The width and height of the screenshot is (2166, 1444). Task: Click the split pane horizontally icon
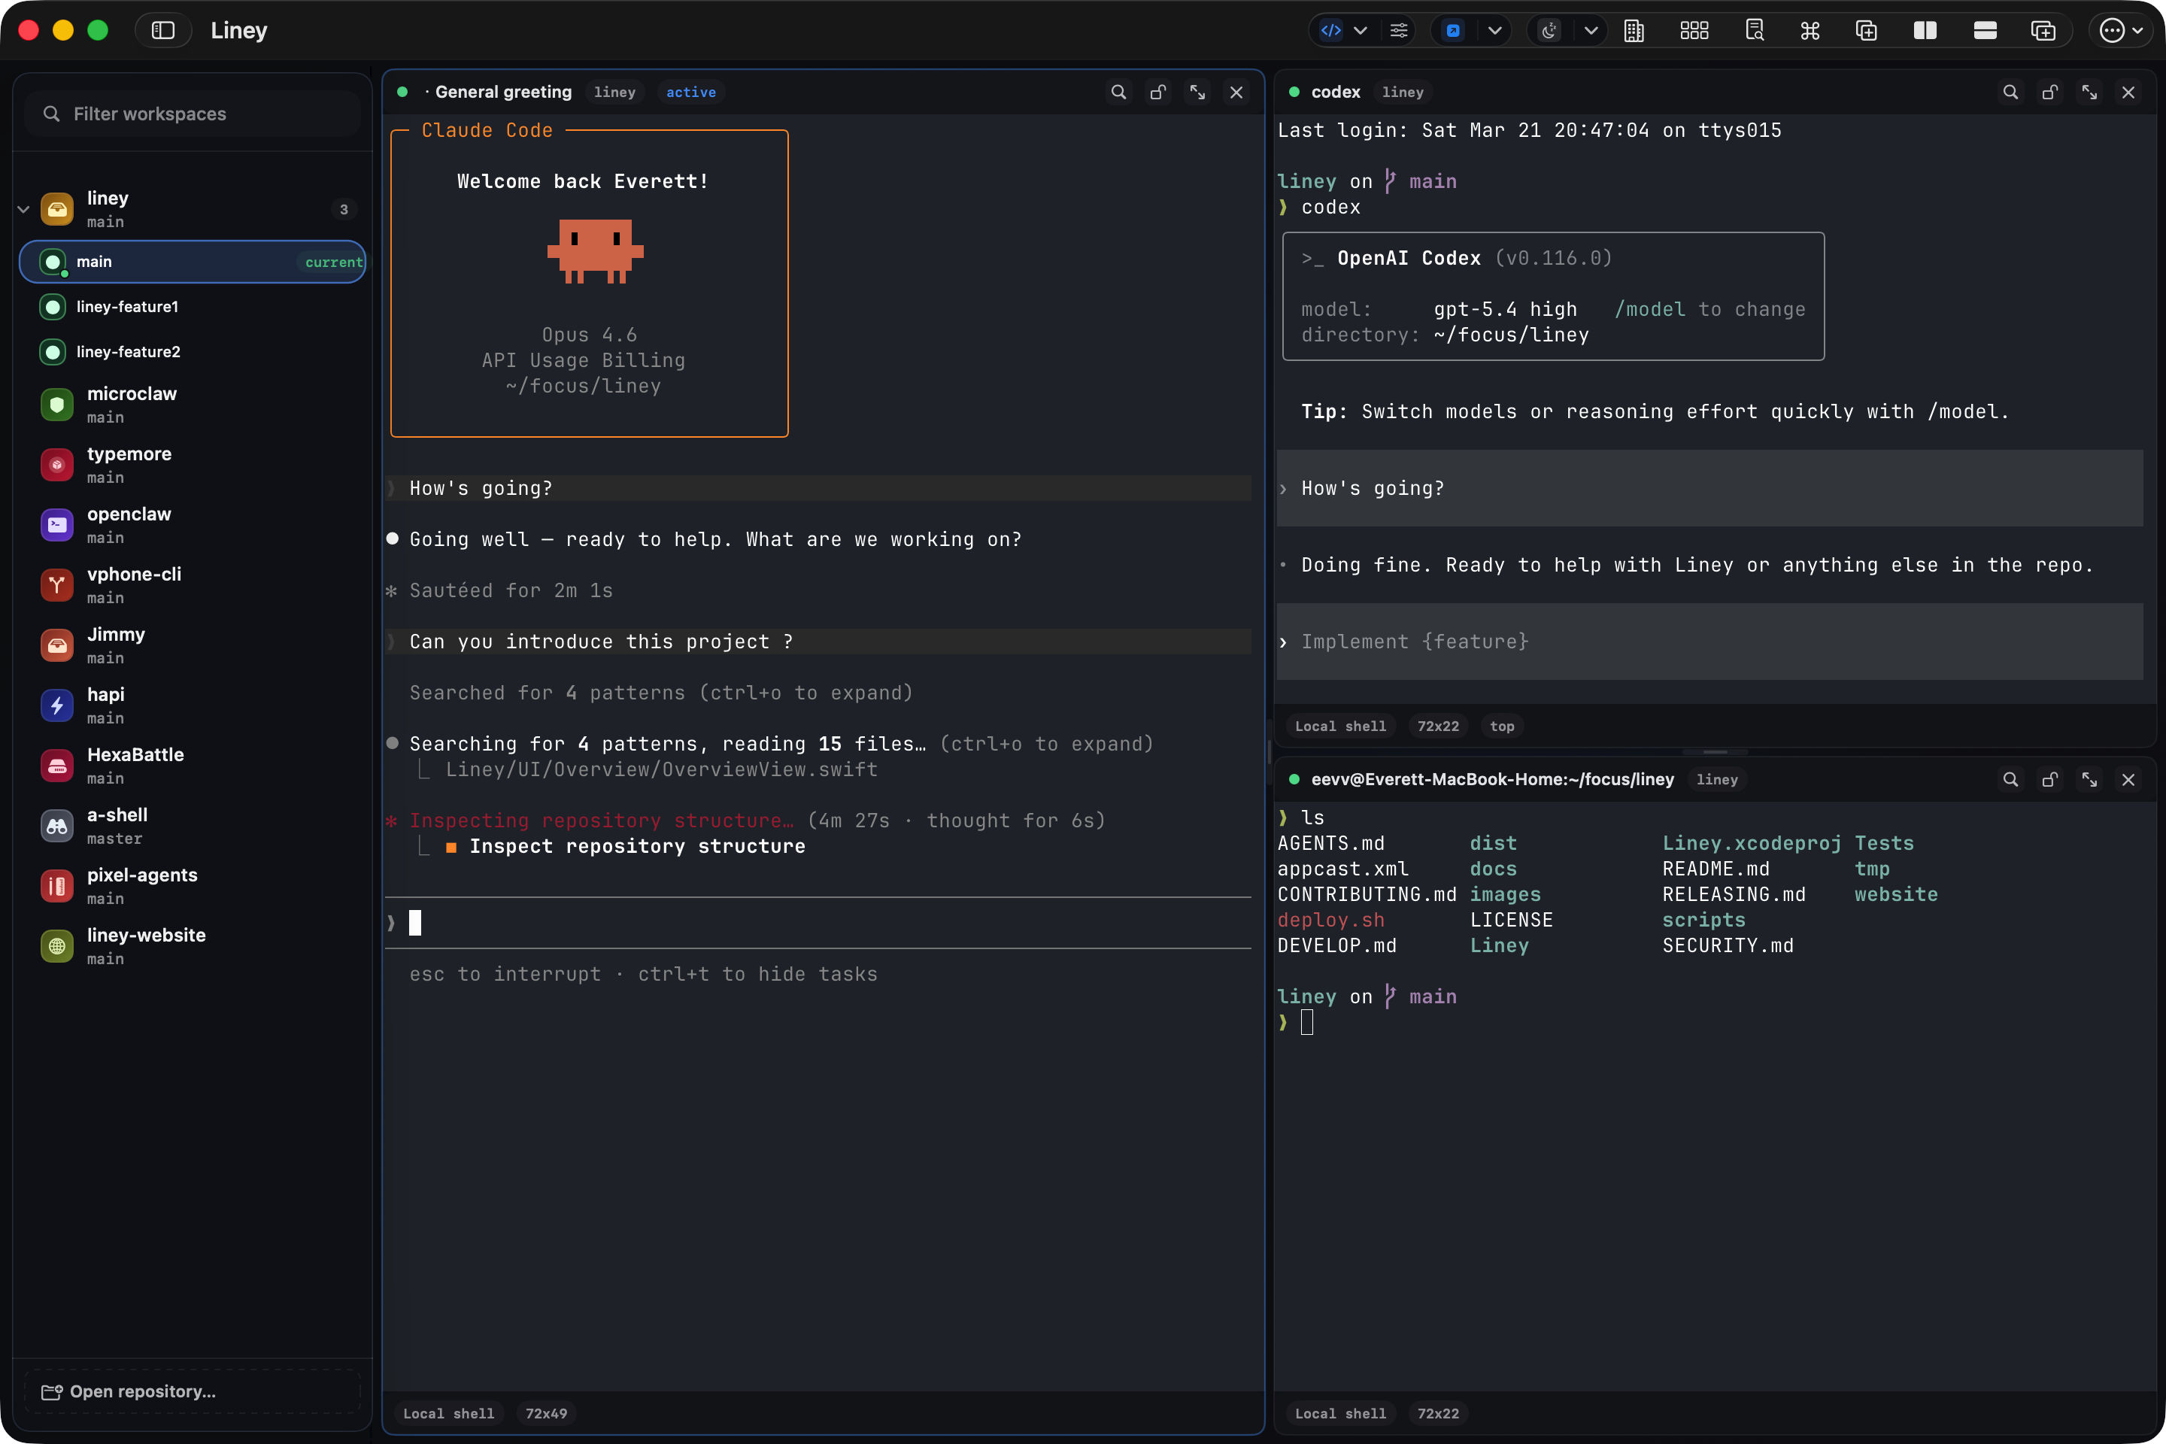tap(1985, 30)
